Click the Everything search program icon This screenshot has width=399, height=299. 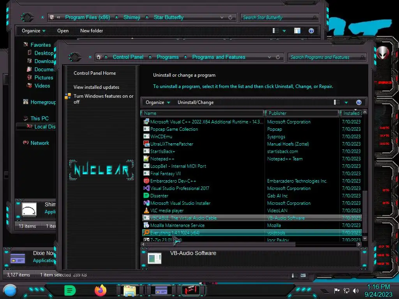(x=147, y=232)
